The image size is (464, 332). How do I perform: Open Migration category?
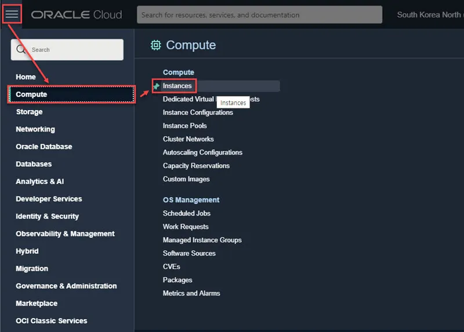click(32, 269)
